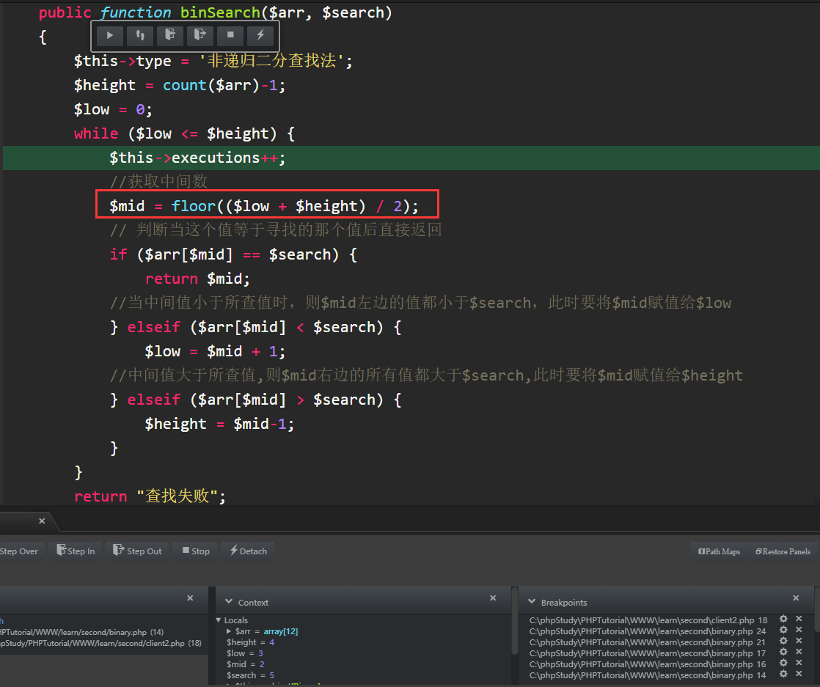Open settings for binary.php 14 breakpoint

[783, 674]
